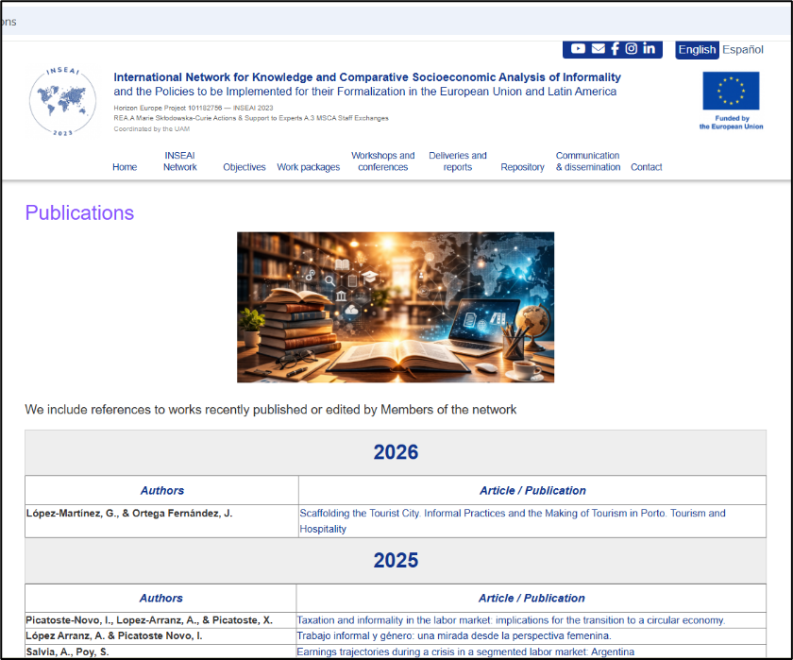The image size is (793, 660).
Task: Click the INSEAI world map logo
Action: [62, 102]
